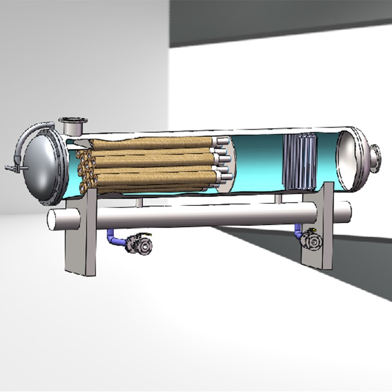This screenshot has height=392, width=392.
Task: Select the right blue elbow pipe
Action: click(x=298, y=229)
